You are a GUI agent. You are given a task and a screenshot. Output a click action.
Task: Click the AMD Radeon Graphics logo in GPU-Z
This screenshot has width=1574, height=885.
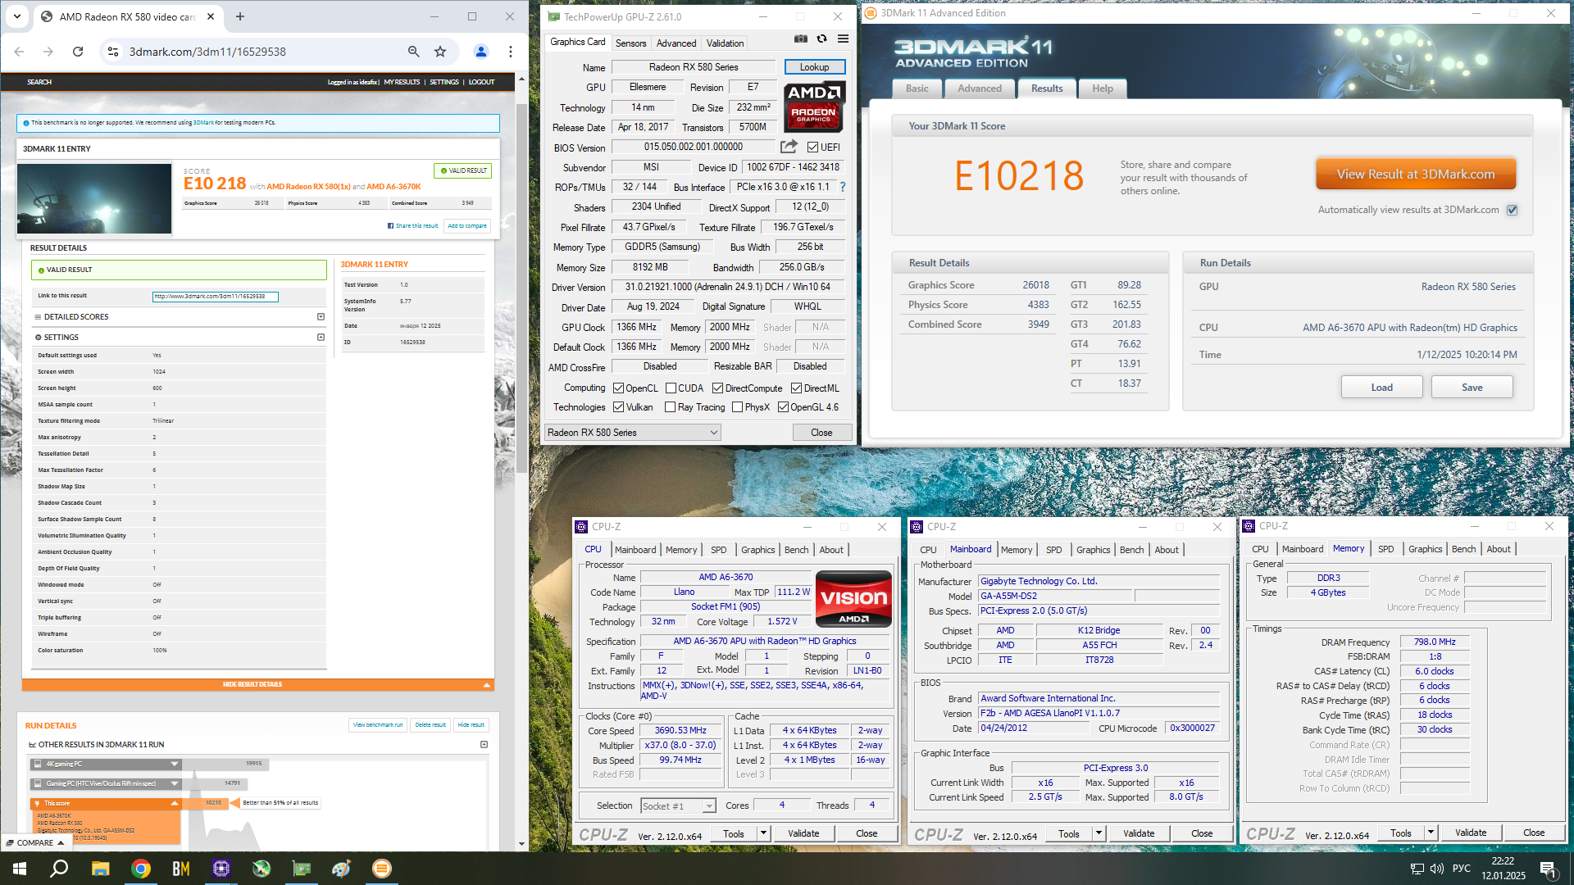(x=814, y=107)
